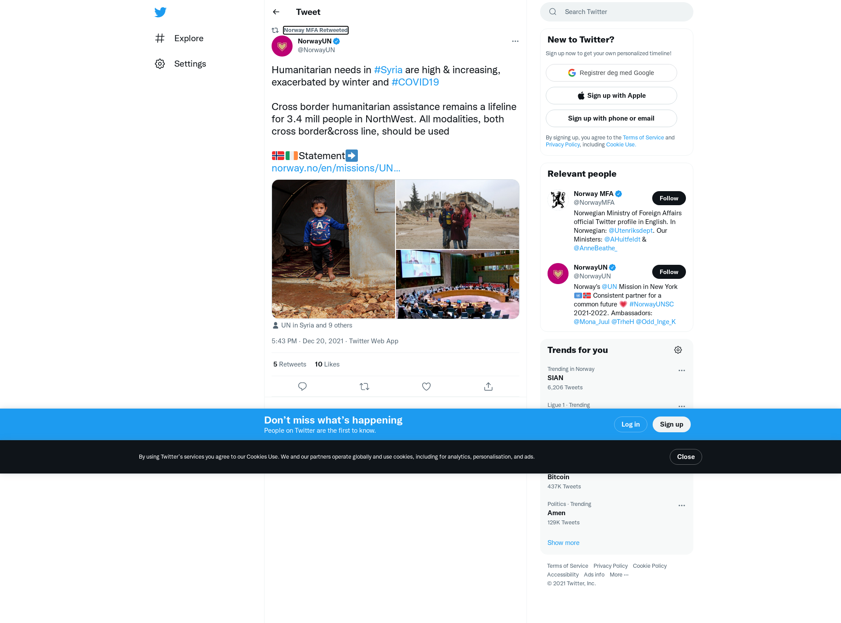841x623 pixels.
Task: Open the tweet's three-dot more menu
Action: [x=515, y=41]
